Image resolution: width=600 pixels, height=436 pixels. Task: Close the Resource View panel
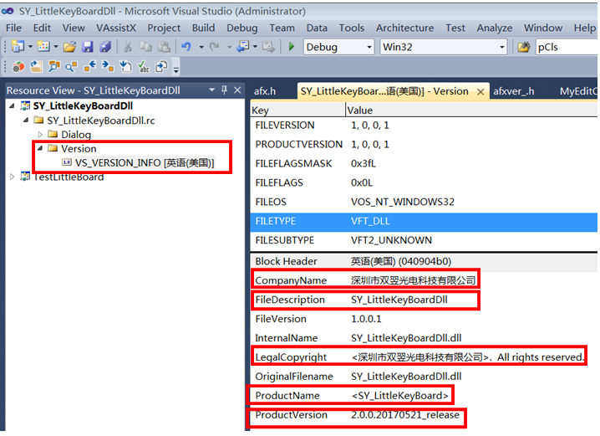click(x=236, y=90)
